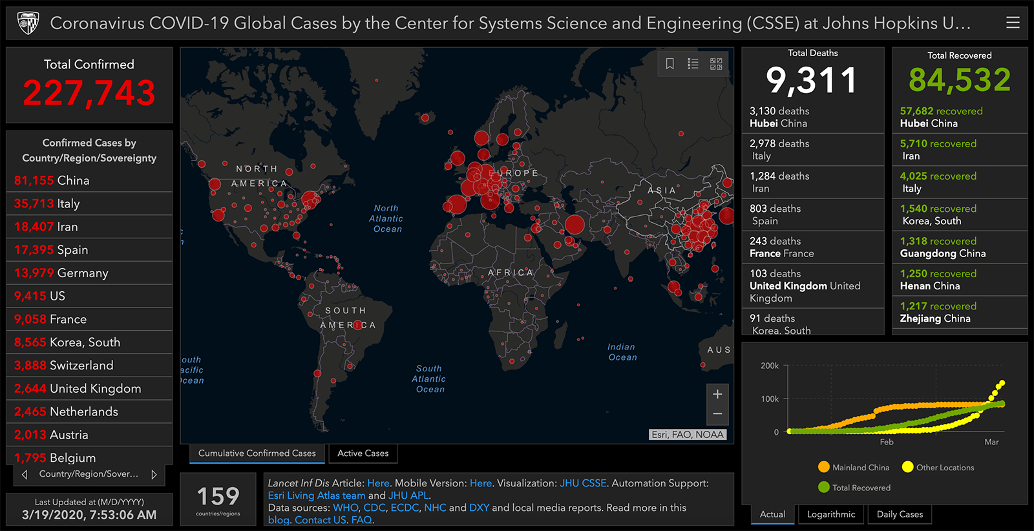Click 1,318 recovered Guangdong China row
The height and width of the screenshot is (531, 1034).
tap(960, 247)
